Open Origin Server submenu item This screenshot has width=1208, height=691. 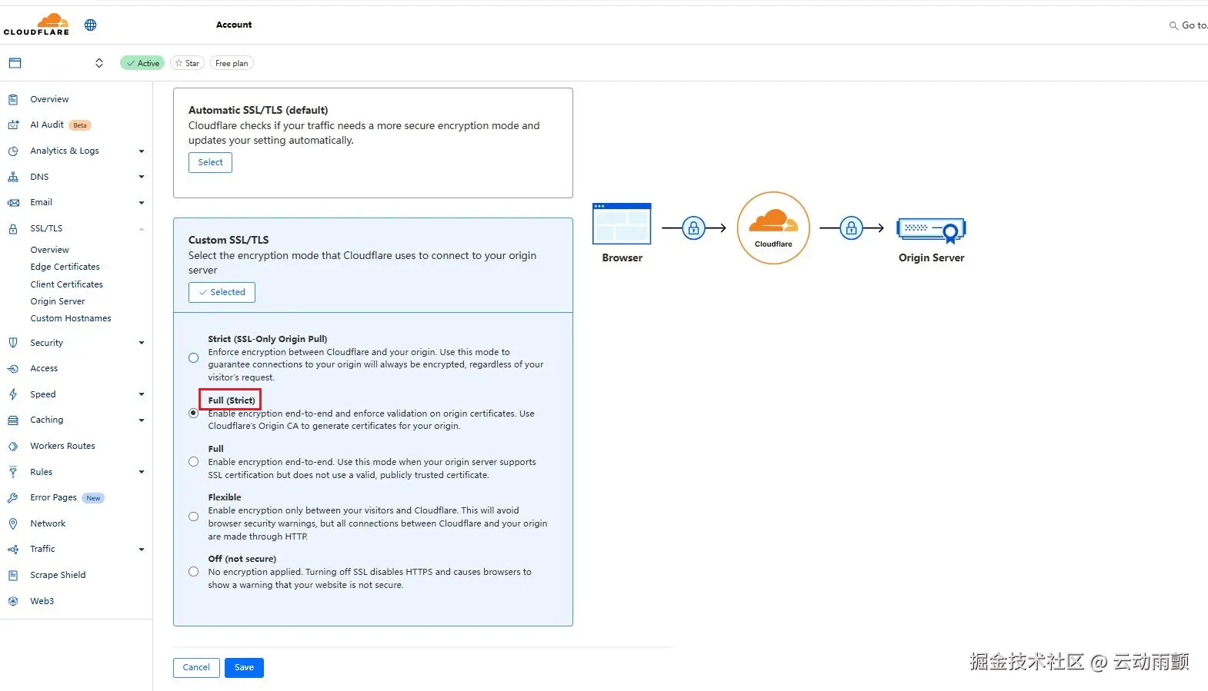58,301
